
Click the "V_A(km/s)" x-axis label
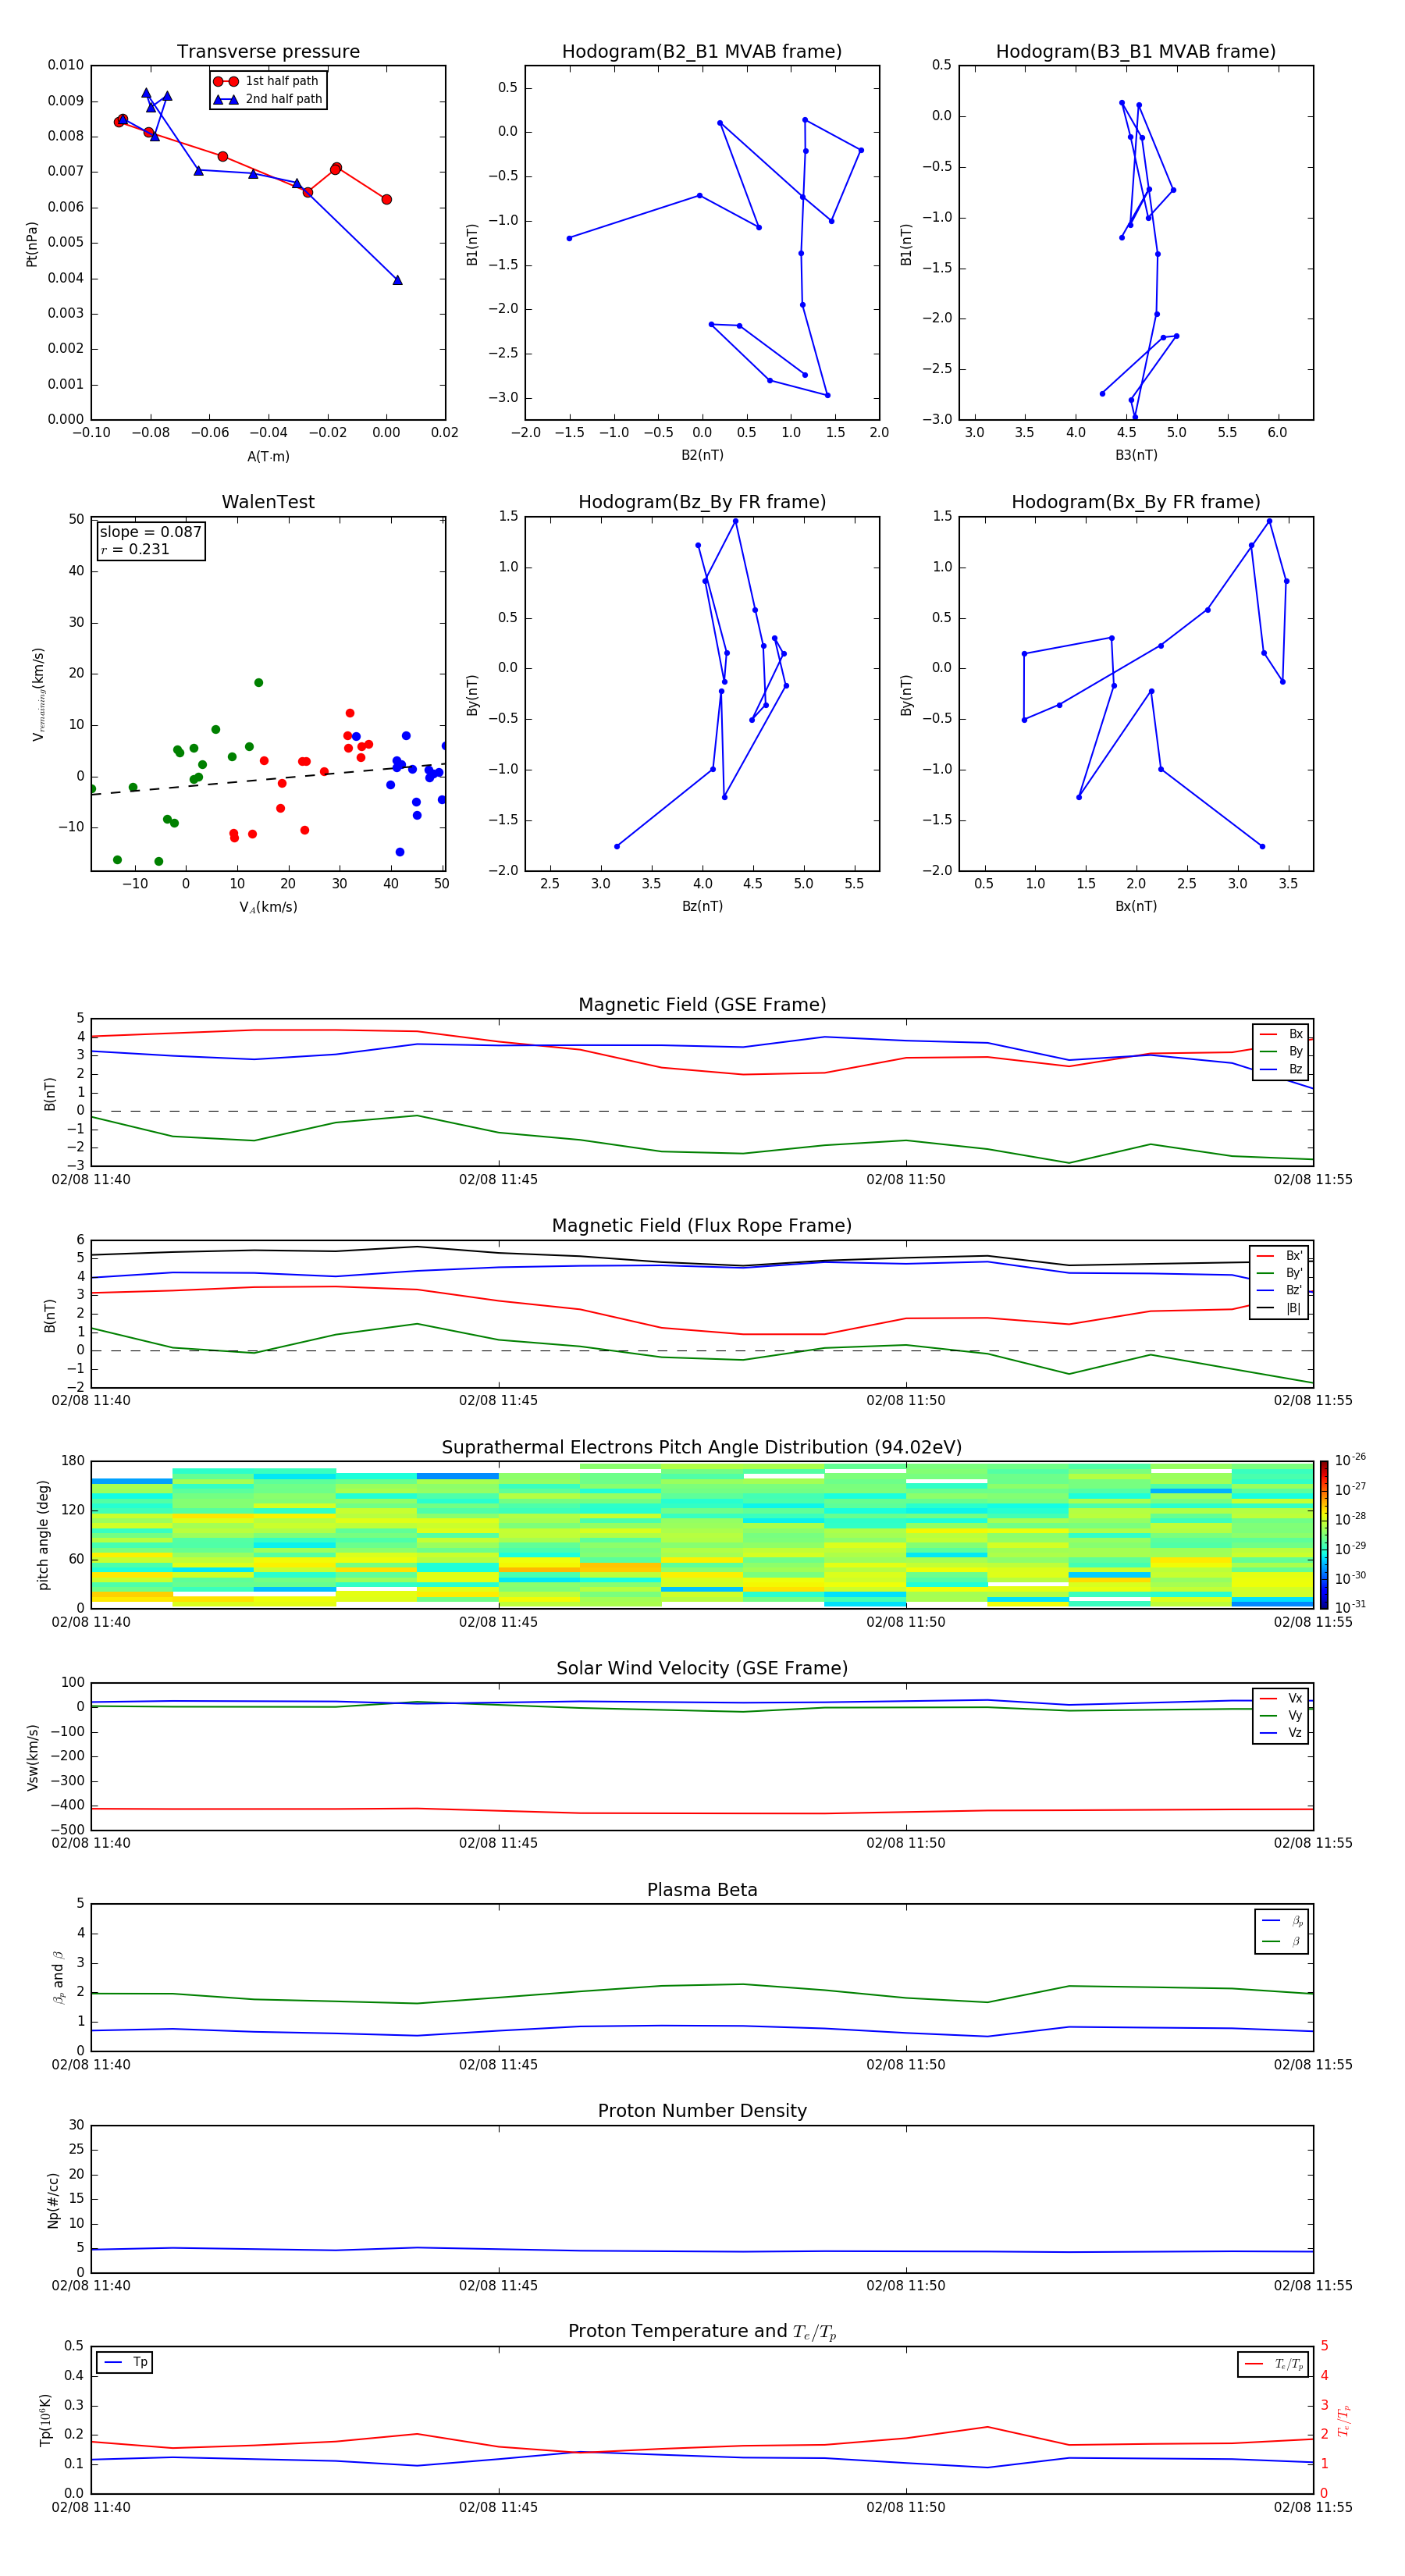point(268,907)
